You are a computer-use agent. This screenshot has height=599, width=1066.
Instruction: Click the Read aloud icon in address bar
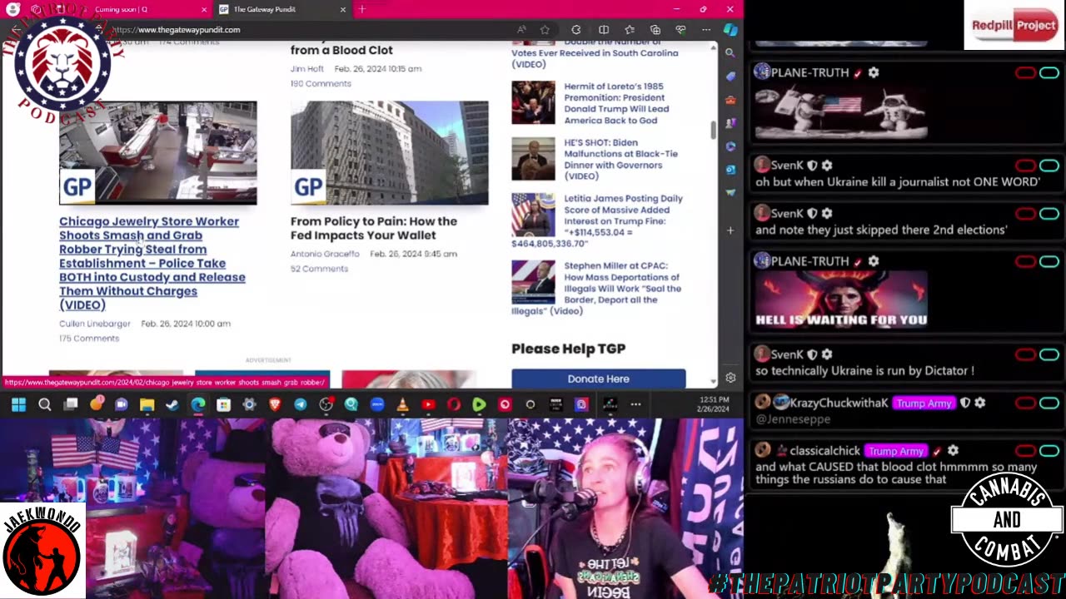click(x=521, y=30)
